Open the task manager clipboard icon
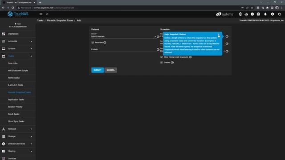 click(258, 14)
